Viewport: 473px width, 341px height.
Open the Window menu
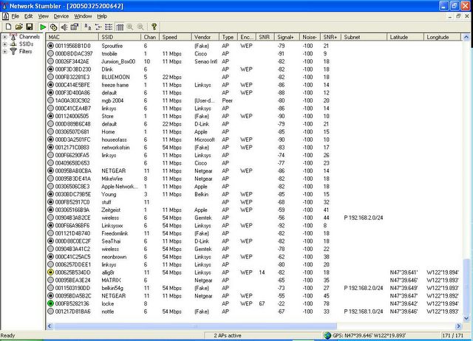click(x=83, y=16)
